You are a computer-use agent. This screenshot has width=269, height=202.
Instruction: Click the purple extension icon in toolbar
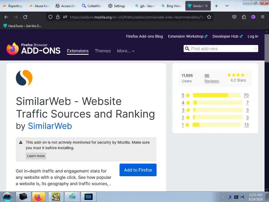[x=253, y=17]
